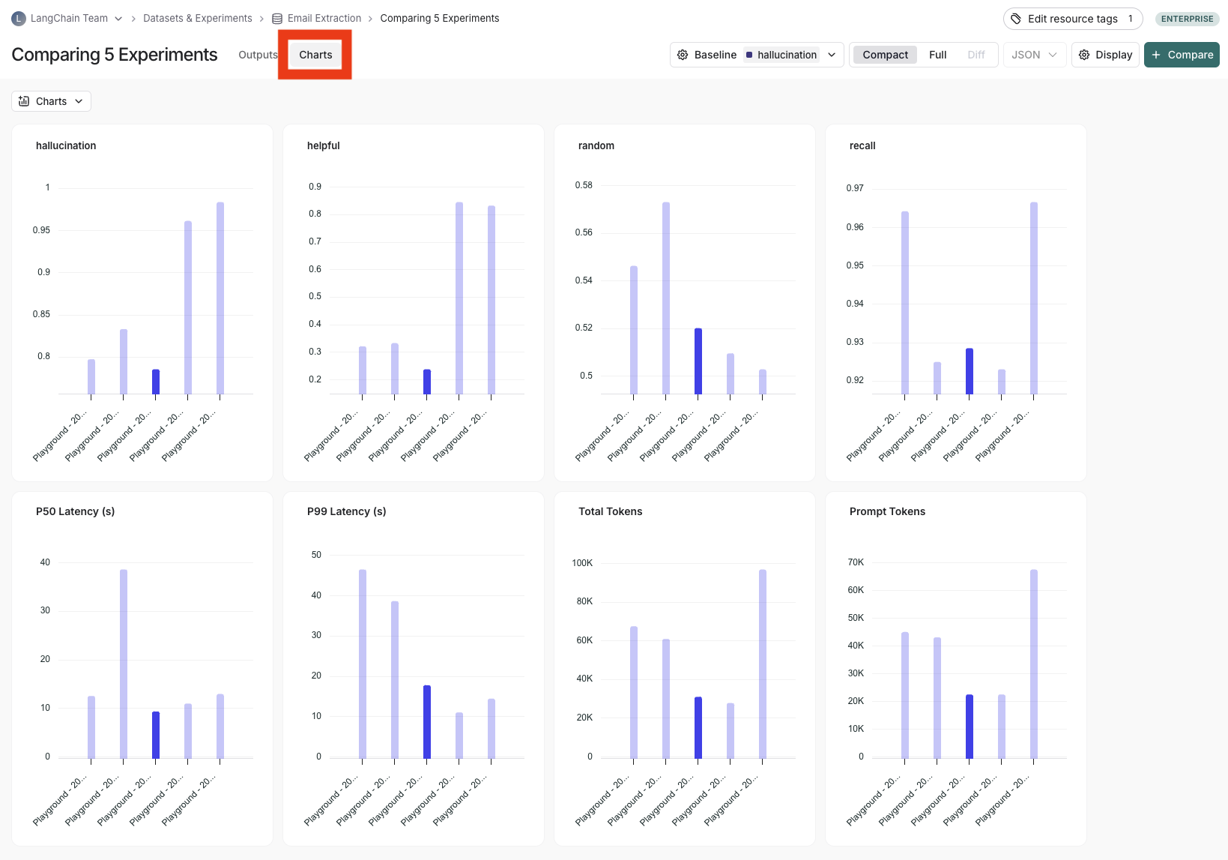This screenshot has width=1228, height=860.
Task: Select the Compact view mode
Action: click(884, 54)
